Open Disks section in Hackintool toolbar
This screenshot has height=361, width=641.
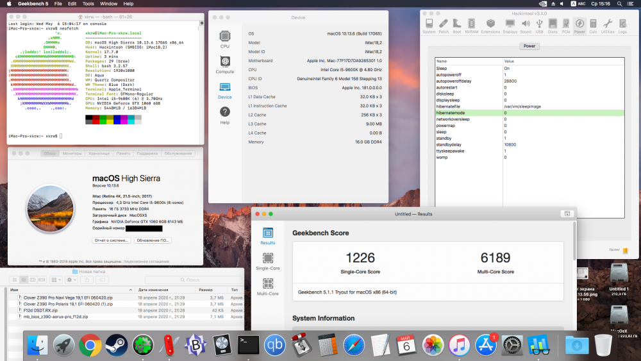tap(553, 26)
